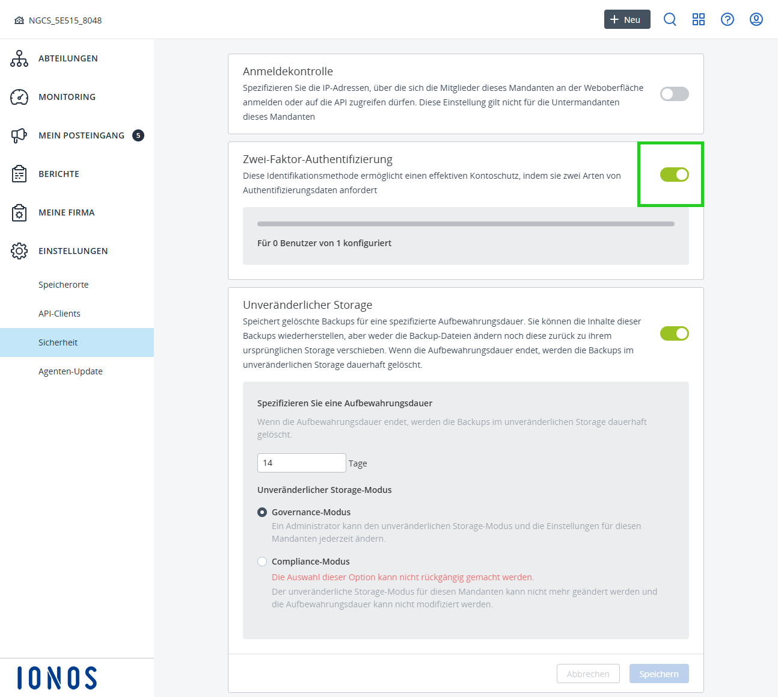Click the Speichern button
This screenshot has width=778, height=697.
pos(659,674)
